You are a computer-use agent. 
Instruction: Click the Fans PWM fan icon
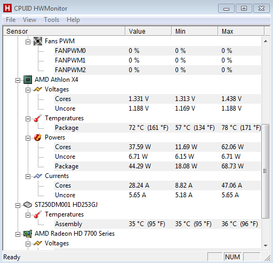coord(38,41)
